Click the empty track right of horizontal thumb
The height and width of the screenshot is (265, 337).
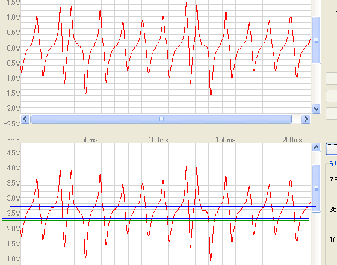[x=296, y=119]
